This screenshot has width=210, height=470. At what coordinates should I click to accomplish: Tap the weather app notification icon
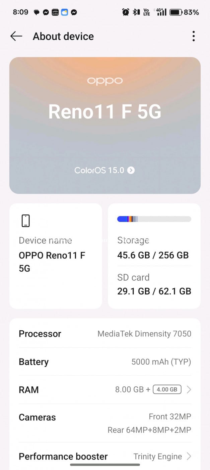coord(64,12)
